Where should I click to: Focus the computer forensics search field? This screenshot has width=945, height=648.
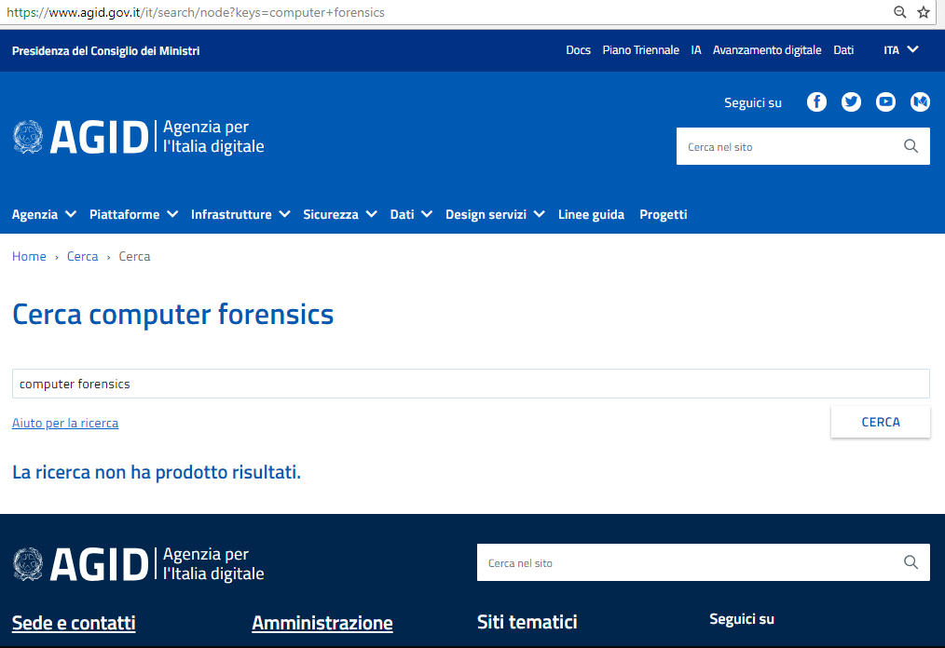click(471, 384)
